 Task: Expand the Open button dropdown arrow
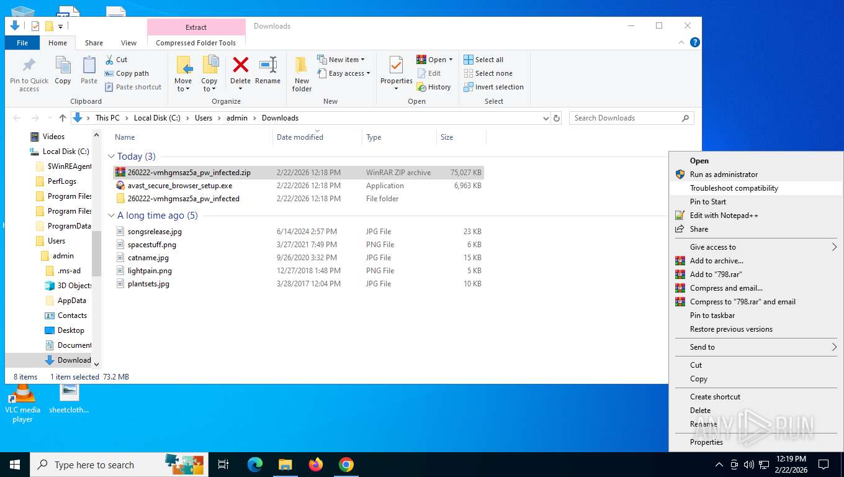click(451, 60)
